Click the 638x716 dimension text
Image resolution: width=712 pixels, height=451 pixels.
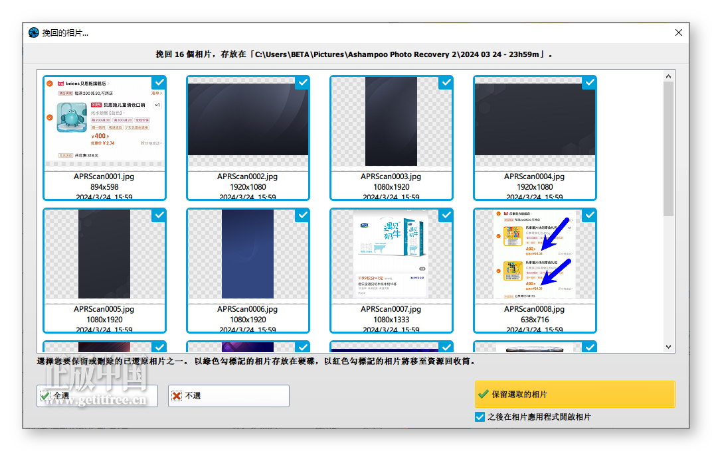(x=535, y=320)
